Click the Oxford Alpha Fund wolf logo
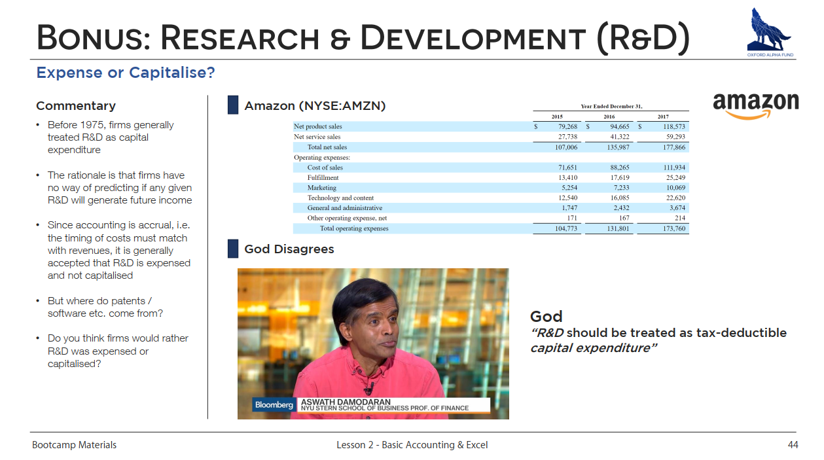The height and width of the screenshot is (460, 824). click(x=770, y=32)
